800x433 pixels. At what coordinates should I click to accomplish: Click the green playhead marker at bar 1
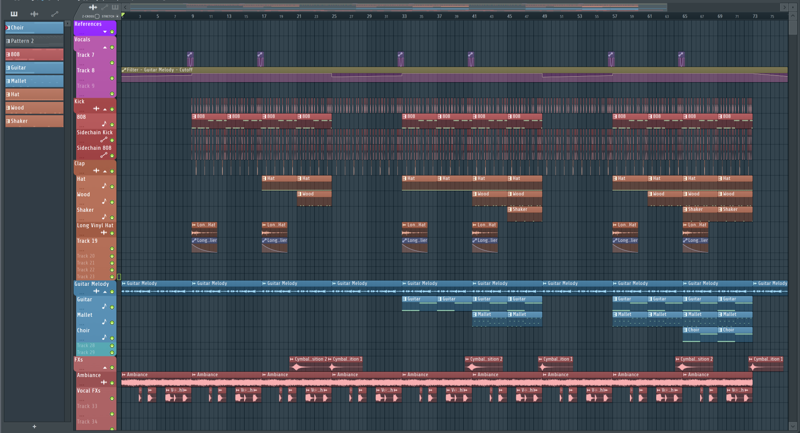click(x=123, y=15)
